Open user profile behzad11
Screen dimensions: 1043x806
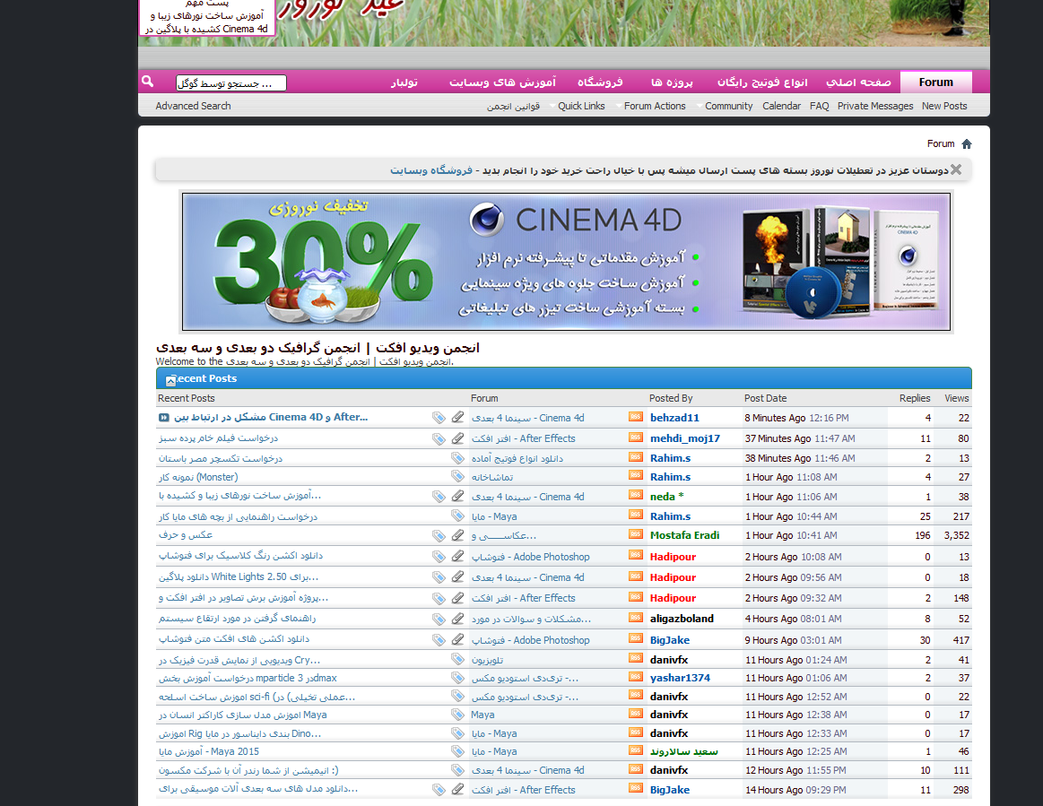[x=674, y=418]
